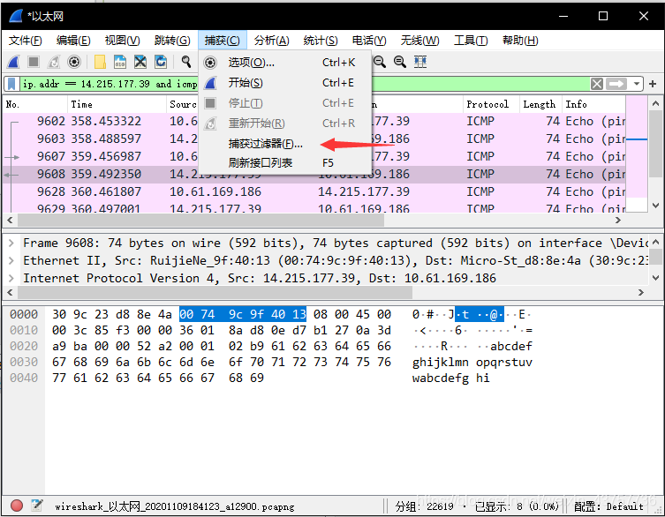Click the red capture status circle icon
This screenshot has width=665, height=517.
(x=17, y=506)
